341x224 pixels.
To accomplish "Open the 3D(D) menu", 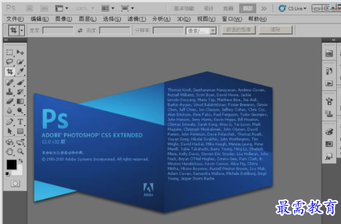I will click(184, 19).
